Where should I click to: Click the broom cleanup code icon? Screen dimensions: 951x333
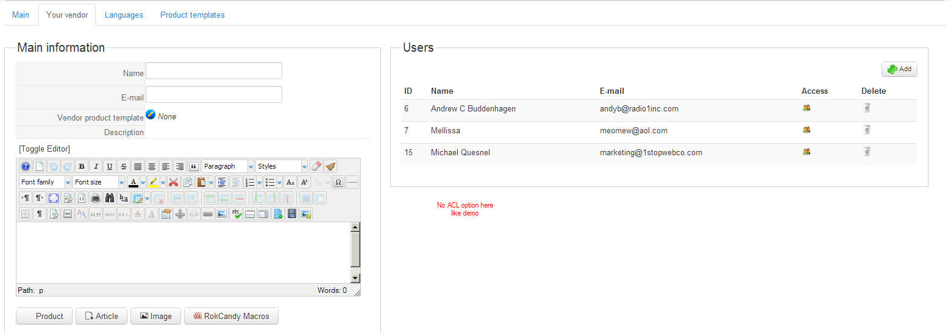click(x=330, y=166)
